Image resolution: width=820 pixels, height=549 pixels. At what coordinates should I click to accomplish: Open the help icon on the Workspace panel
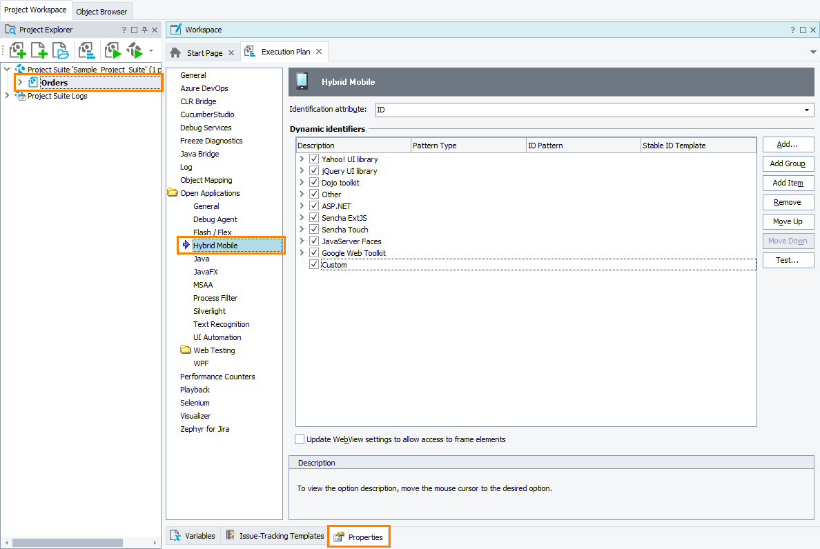pyautogui.click(x=792, y=30)
